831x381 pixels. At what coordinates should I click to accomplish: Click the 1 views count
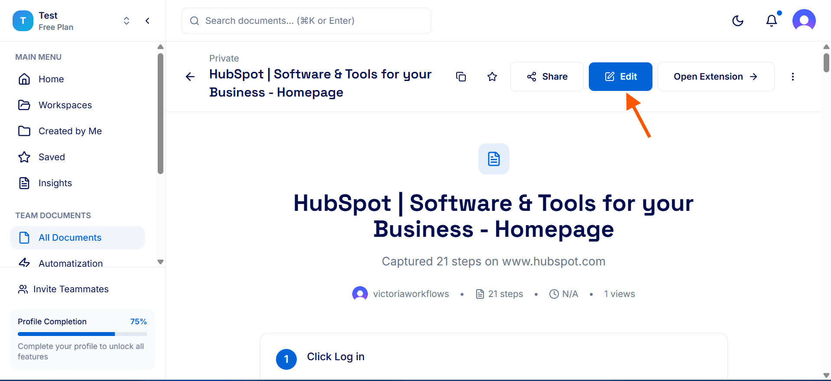point(620,294)
